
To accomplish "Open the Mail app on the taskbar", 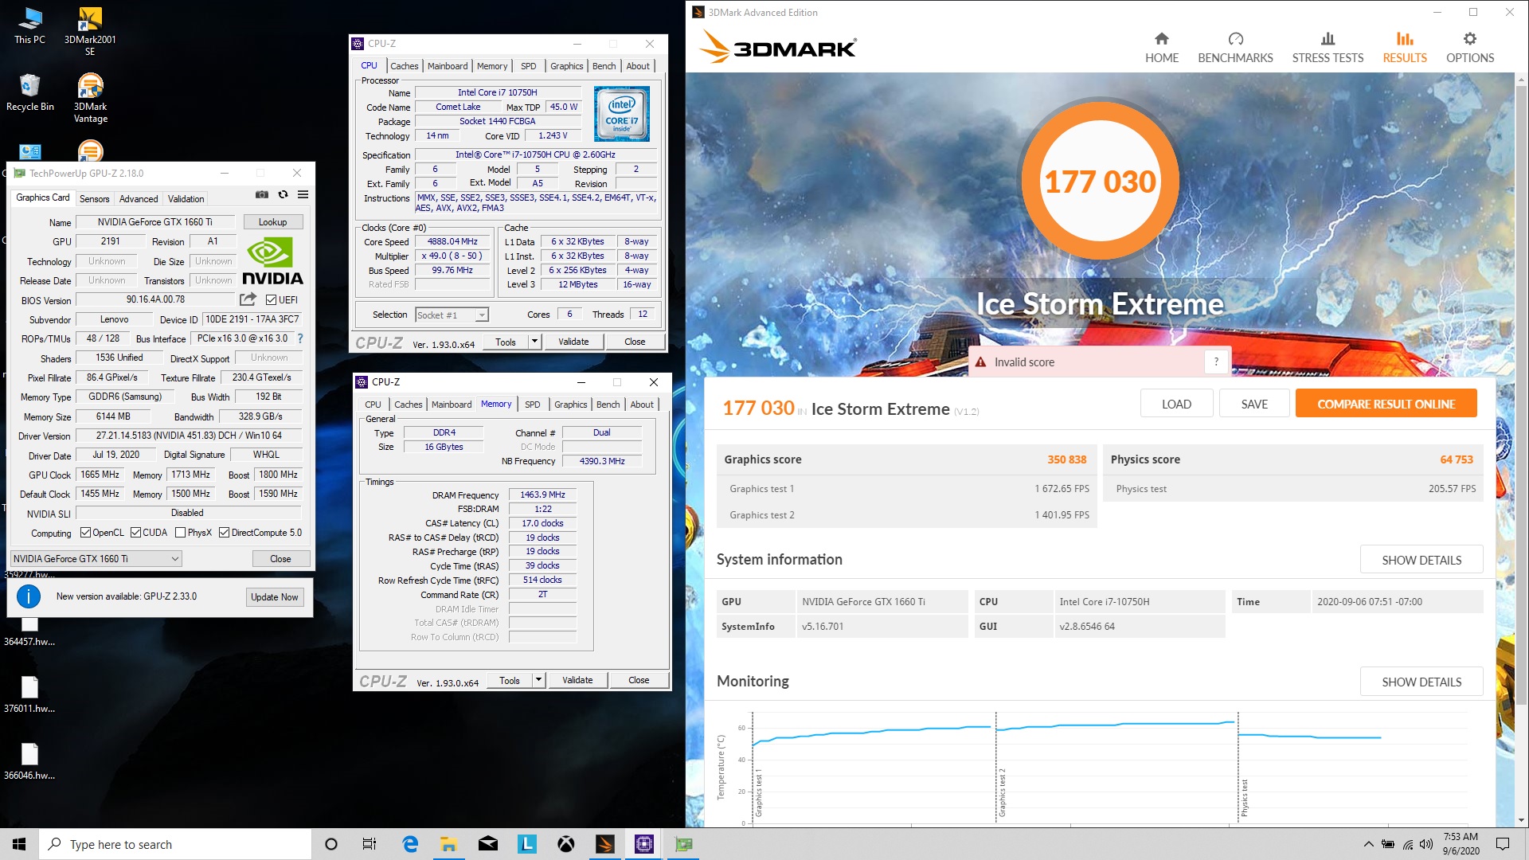I will pyautogui.click(x=488, y=844).
